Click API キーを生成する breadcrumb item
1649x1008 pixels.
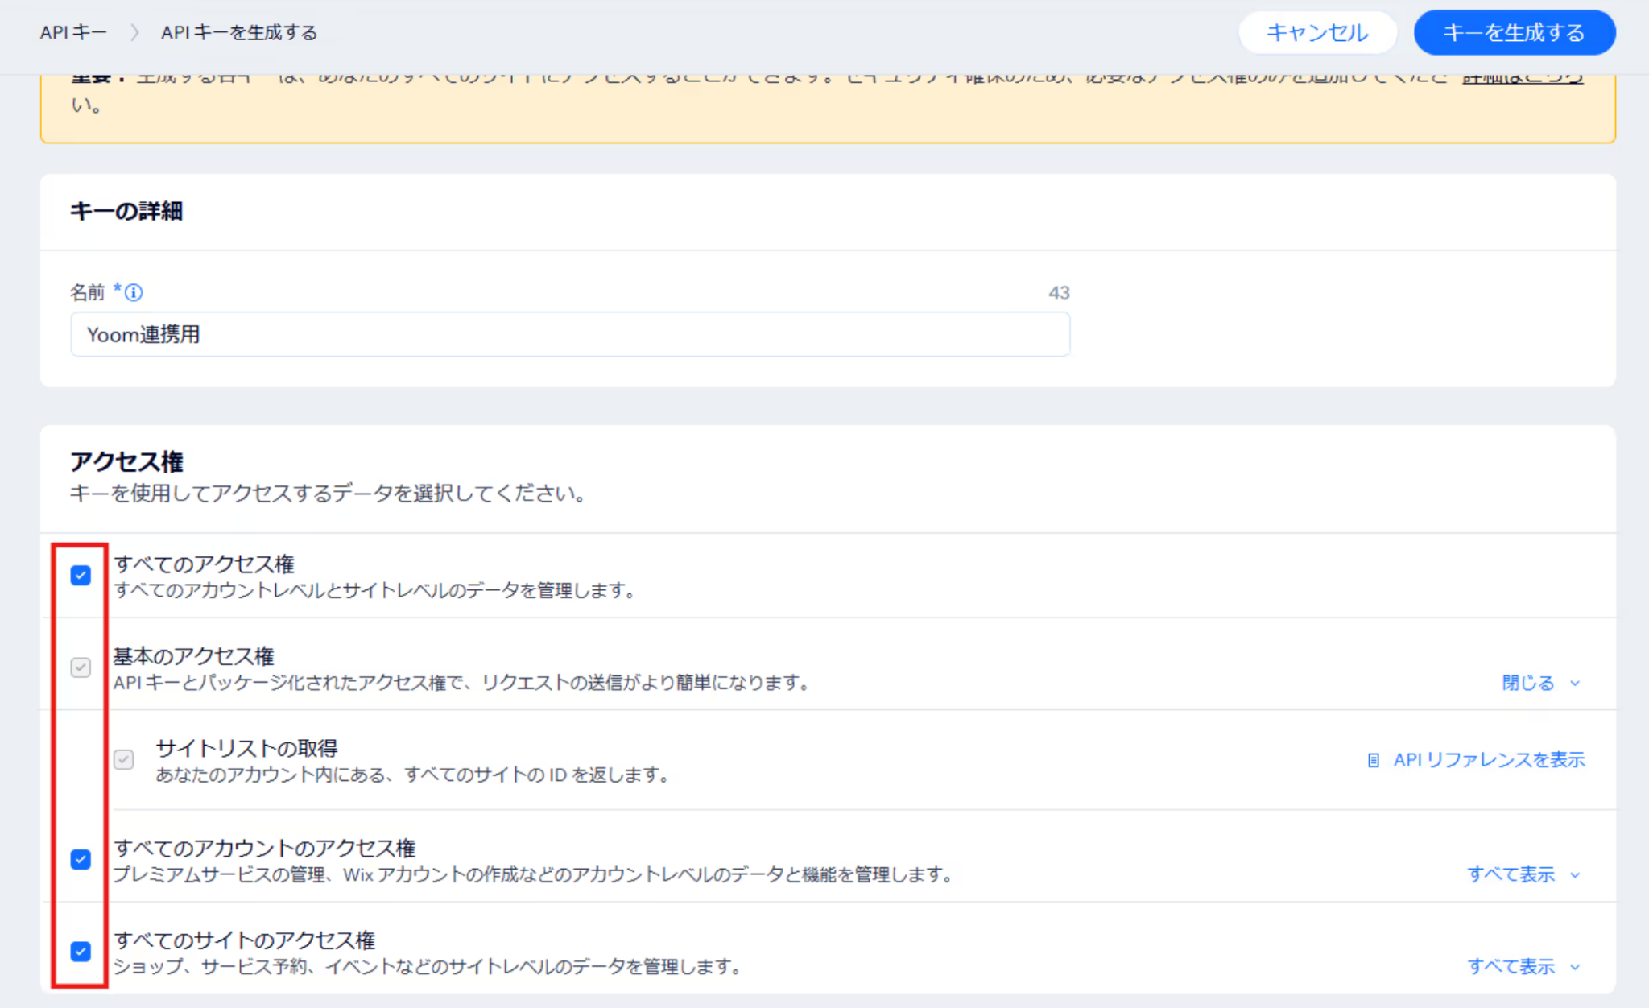[239, 32]
